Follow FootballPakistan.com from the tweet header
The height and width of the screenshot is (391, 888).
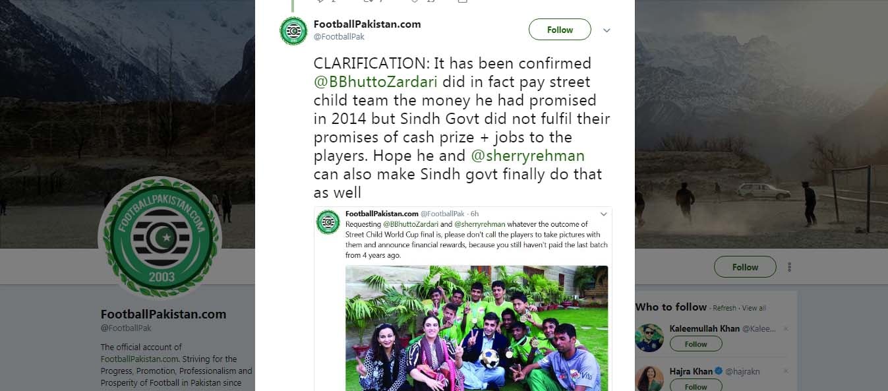[x=560, y=30]
